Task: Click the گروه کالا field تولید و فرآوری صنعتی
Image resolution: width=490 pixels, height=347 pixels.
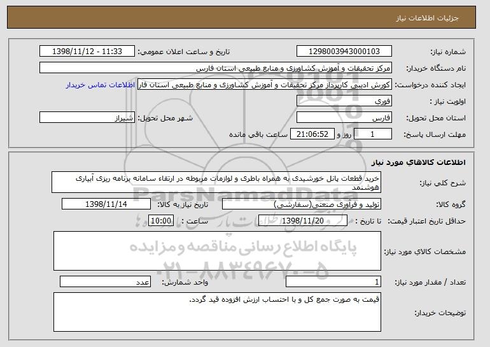Action: [302, 204]
